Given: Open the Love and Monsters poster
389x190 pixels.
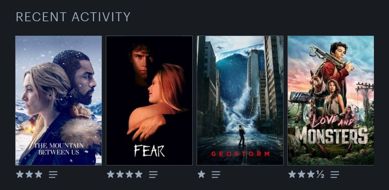Looking at the screenshot, I should [x=331, y=100].
